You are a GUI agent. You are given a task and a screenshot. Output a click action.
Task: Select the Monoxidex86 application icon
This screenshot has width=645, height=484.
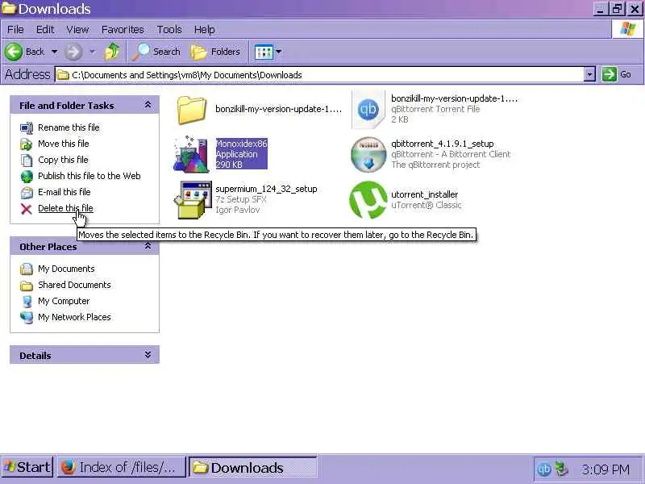(x=192, y=154)
